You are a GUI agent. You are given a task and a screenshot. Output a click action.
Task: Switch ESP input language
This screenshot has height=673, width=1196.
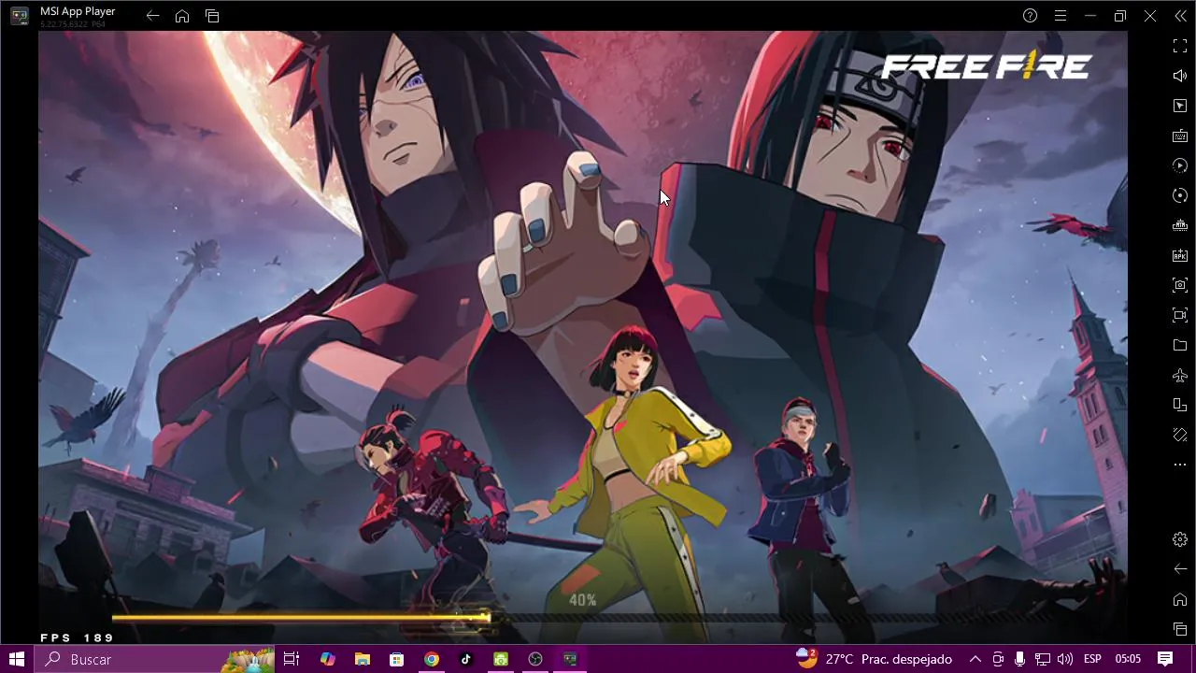coord(1092,659)
